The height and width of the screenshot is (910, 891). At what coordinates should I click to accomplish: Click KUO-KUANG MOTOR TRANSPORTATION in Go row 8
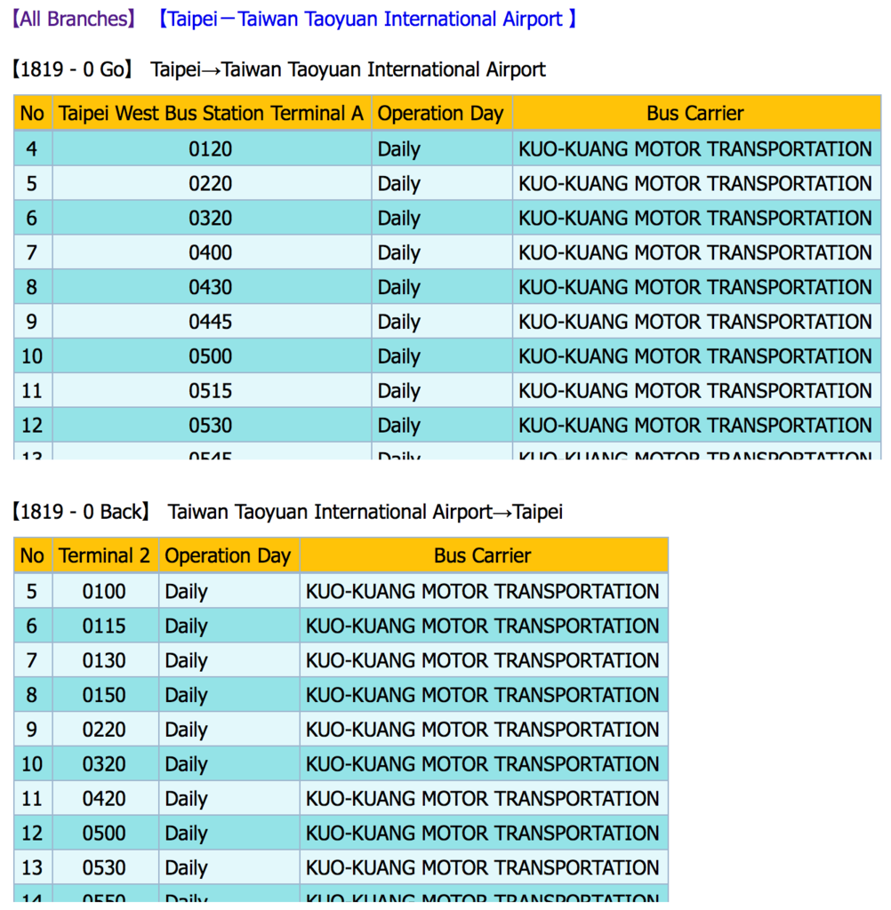[695, 287]
